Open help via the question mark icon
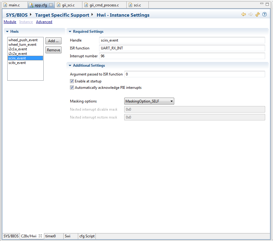 point(264,15)
